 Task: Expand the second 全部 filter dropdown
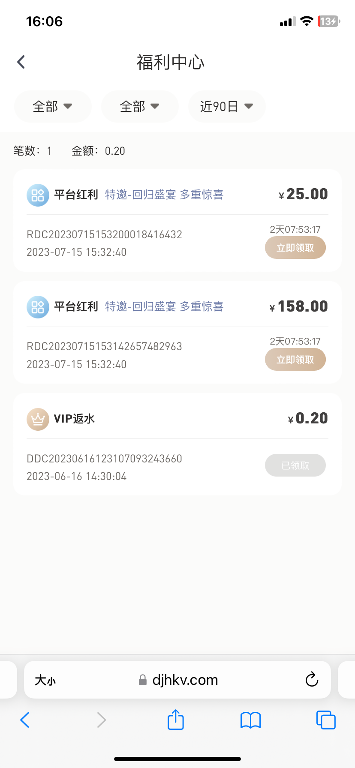(x=140, y=106)
